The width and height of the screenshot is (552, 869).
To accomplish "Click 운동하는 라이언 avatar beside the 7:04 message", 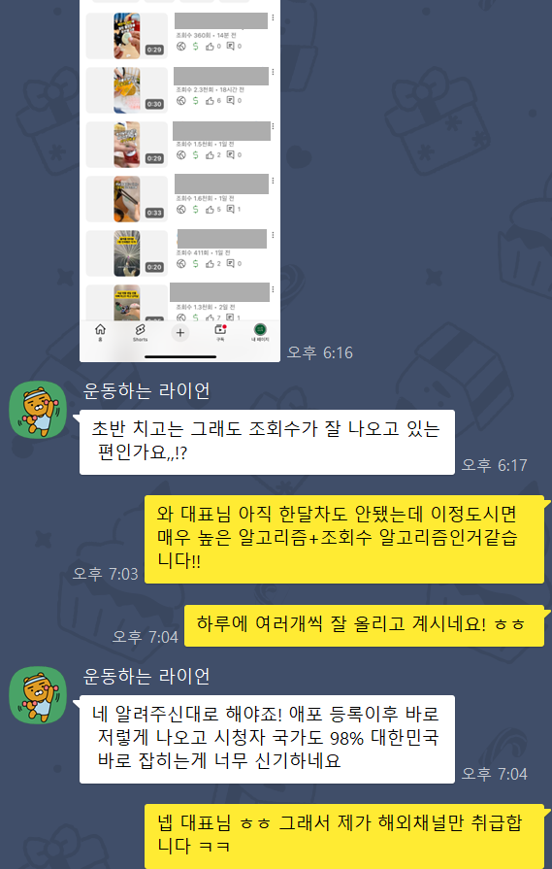I will point(38,695).
